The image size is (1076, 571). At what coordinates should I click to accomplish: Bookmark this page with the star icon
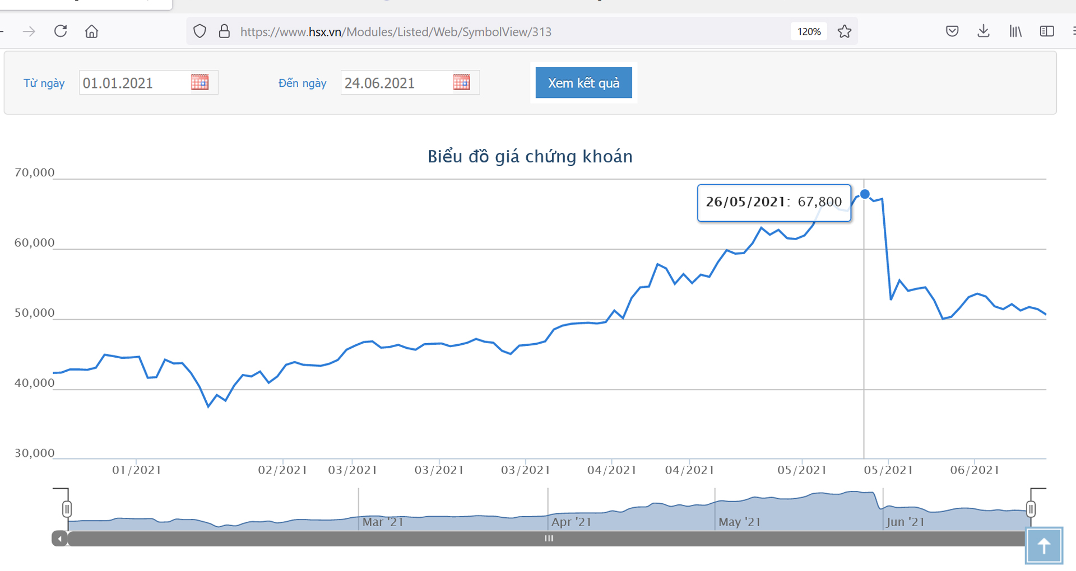click(x=845, y=31)
